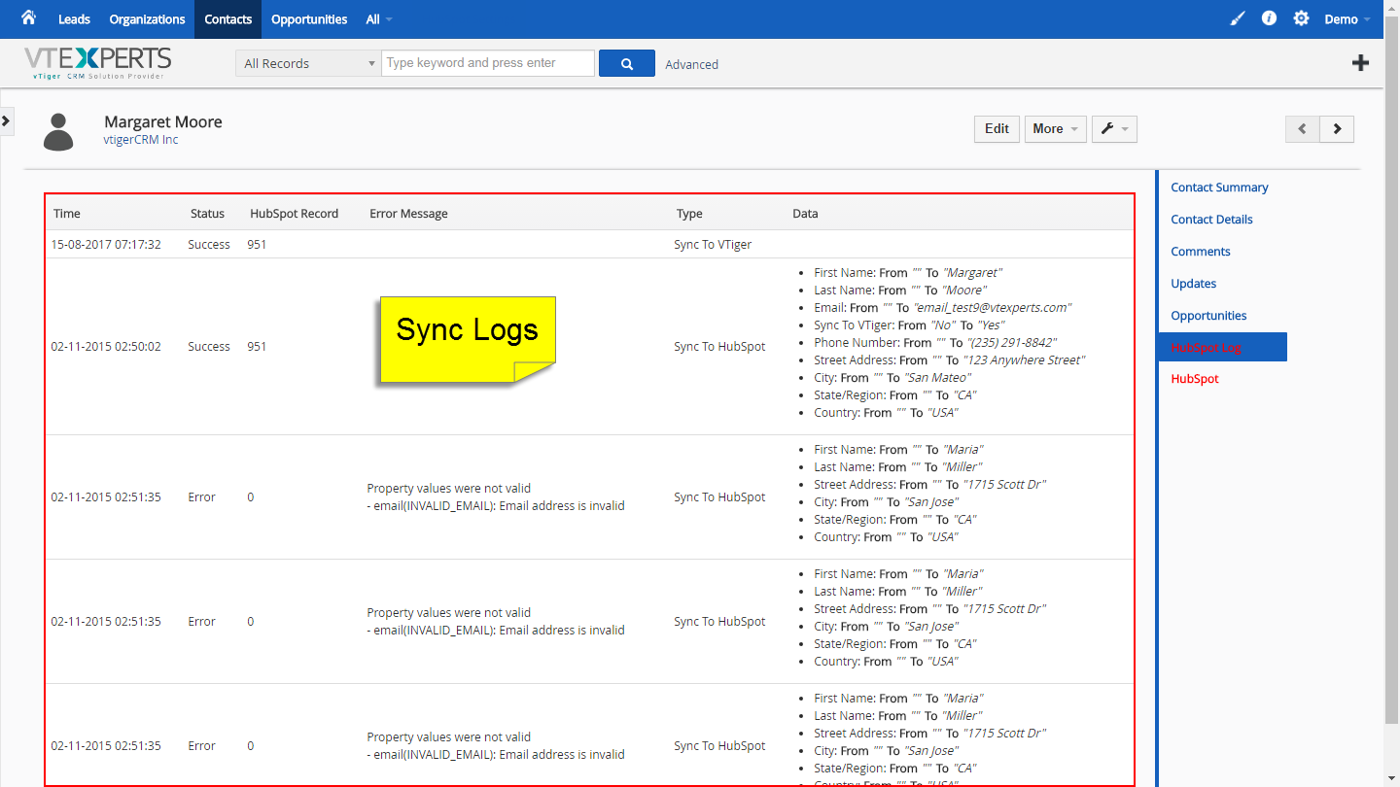Click the Type column header
The width and height of the screenshot is (1400, 787).
coord(689,214)
